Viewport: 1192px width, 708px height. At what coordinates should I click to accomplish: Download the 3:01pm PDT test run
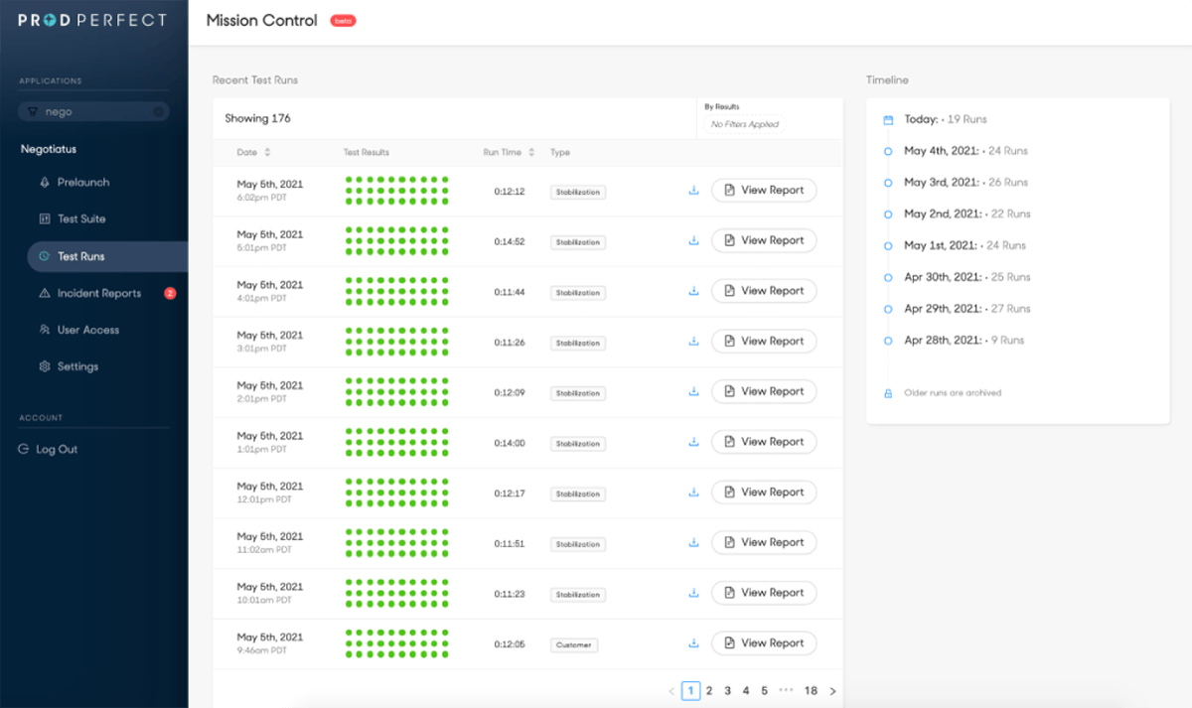[694, 342]
